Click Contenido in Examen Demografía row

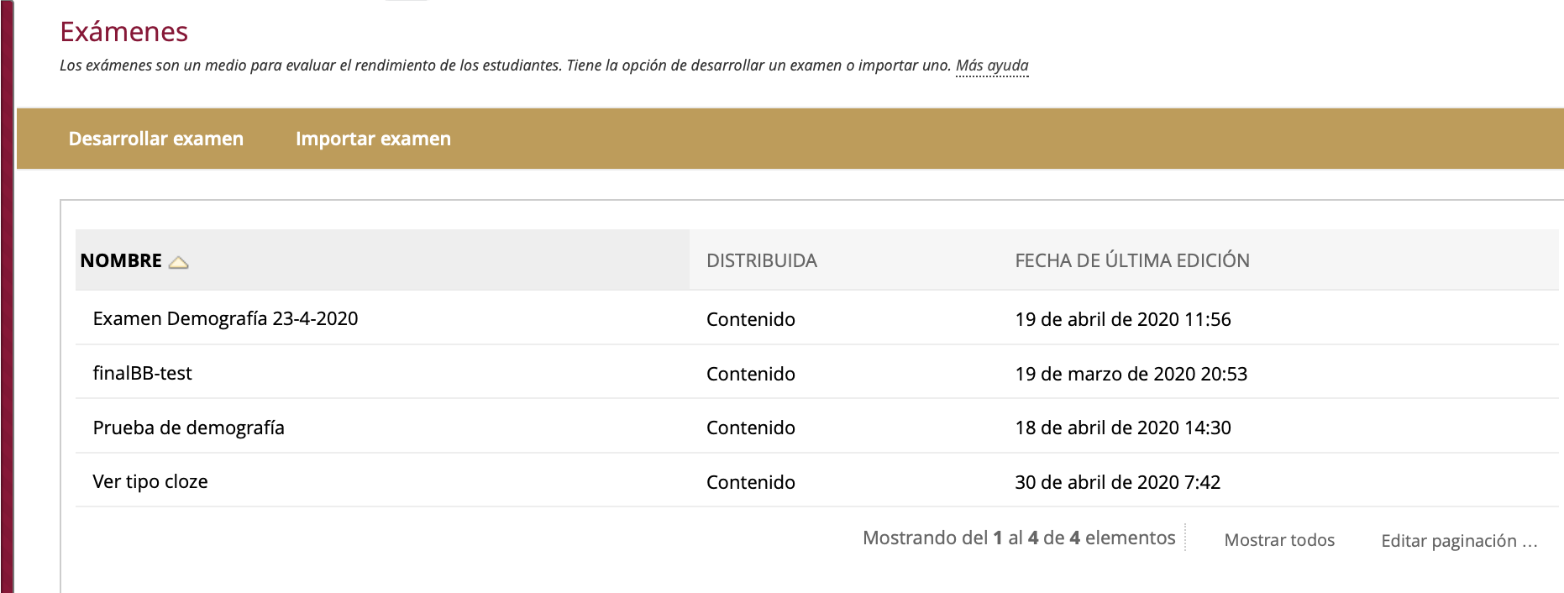(750, 319)
